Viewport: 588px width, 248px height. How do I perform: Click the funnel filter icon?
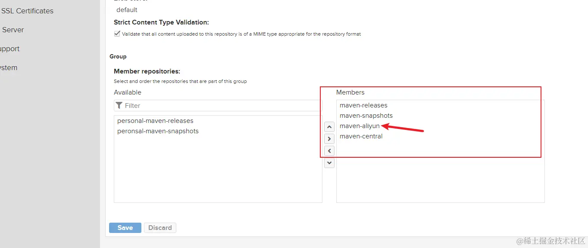tap(119, 105)
